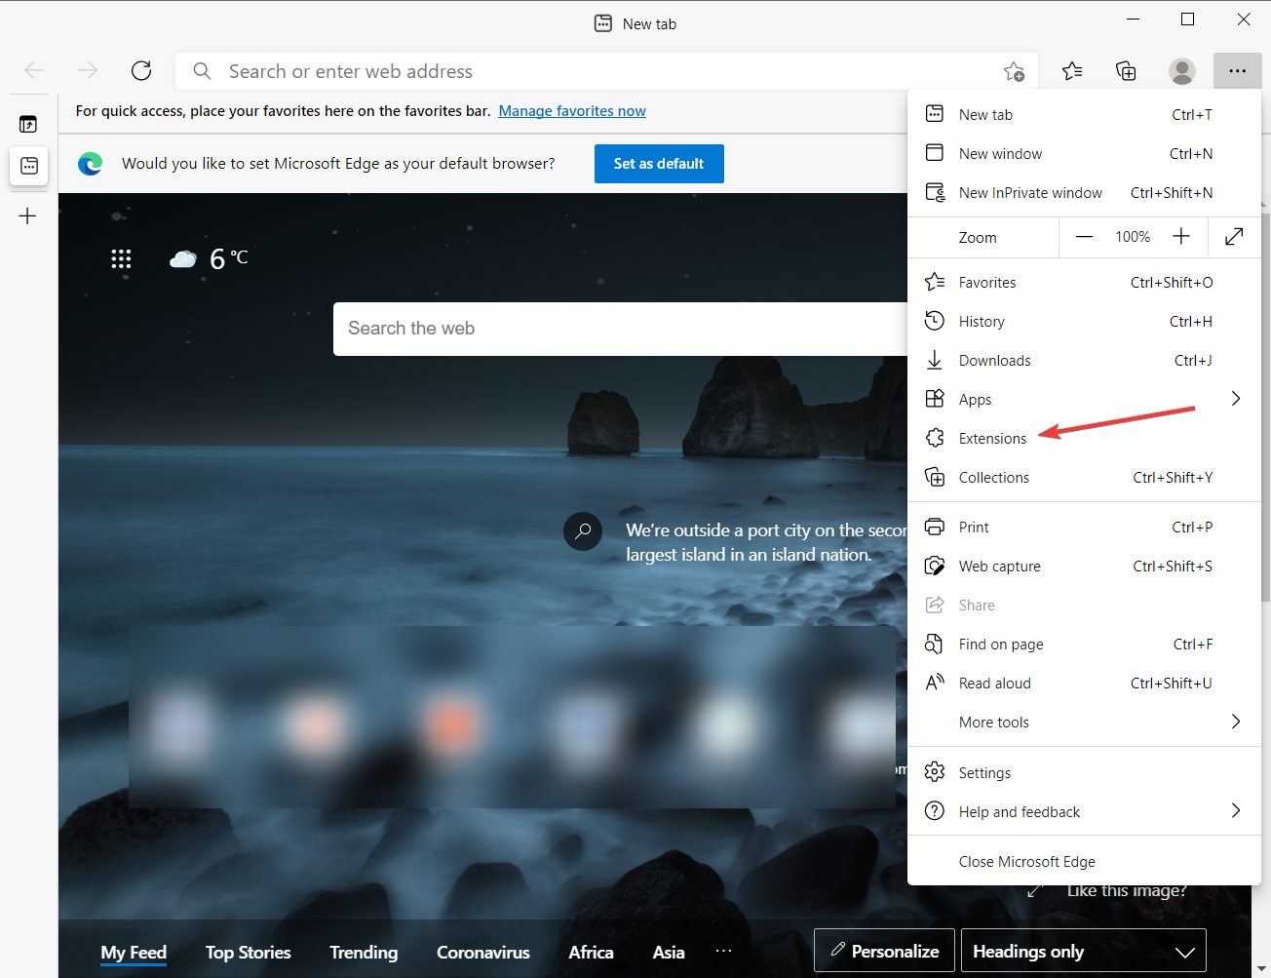The image size is (1271, 978).
Task: Show more feed categories ellipsis
Action: pos(723,951)
